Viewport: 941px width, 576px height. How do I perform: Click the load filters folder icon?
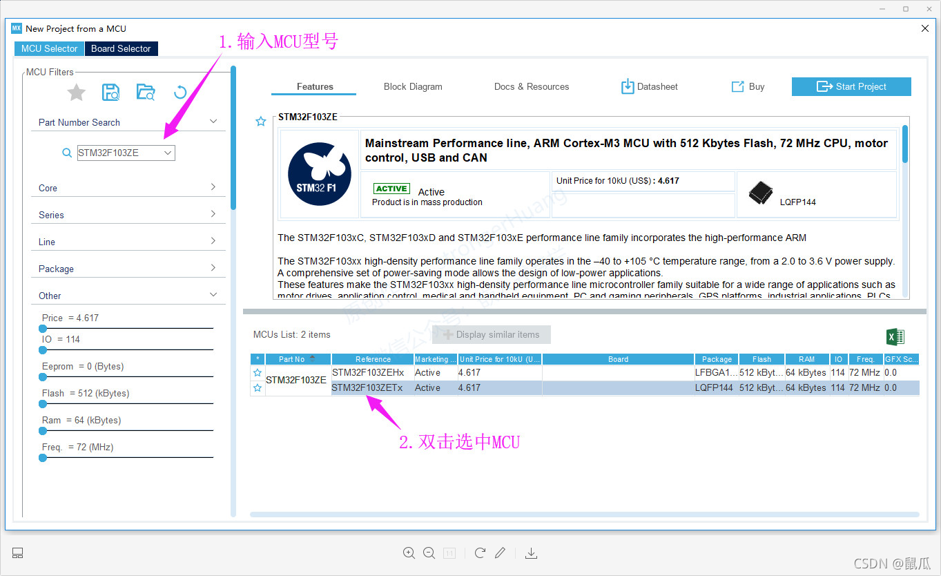[x=146, y=92]
